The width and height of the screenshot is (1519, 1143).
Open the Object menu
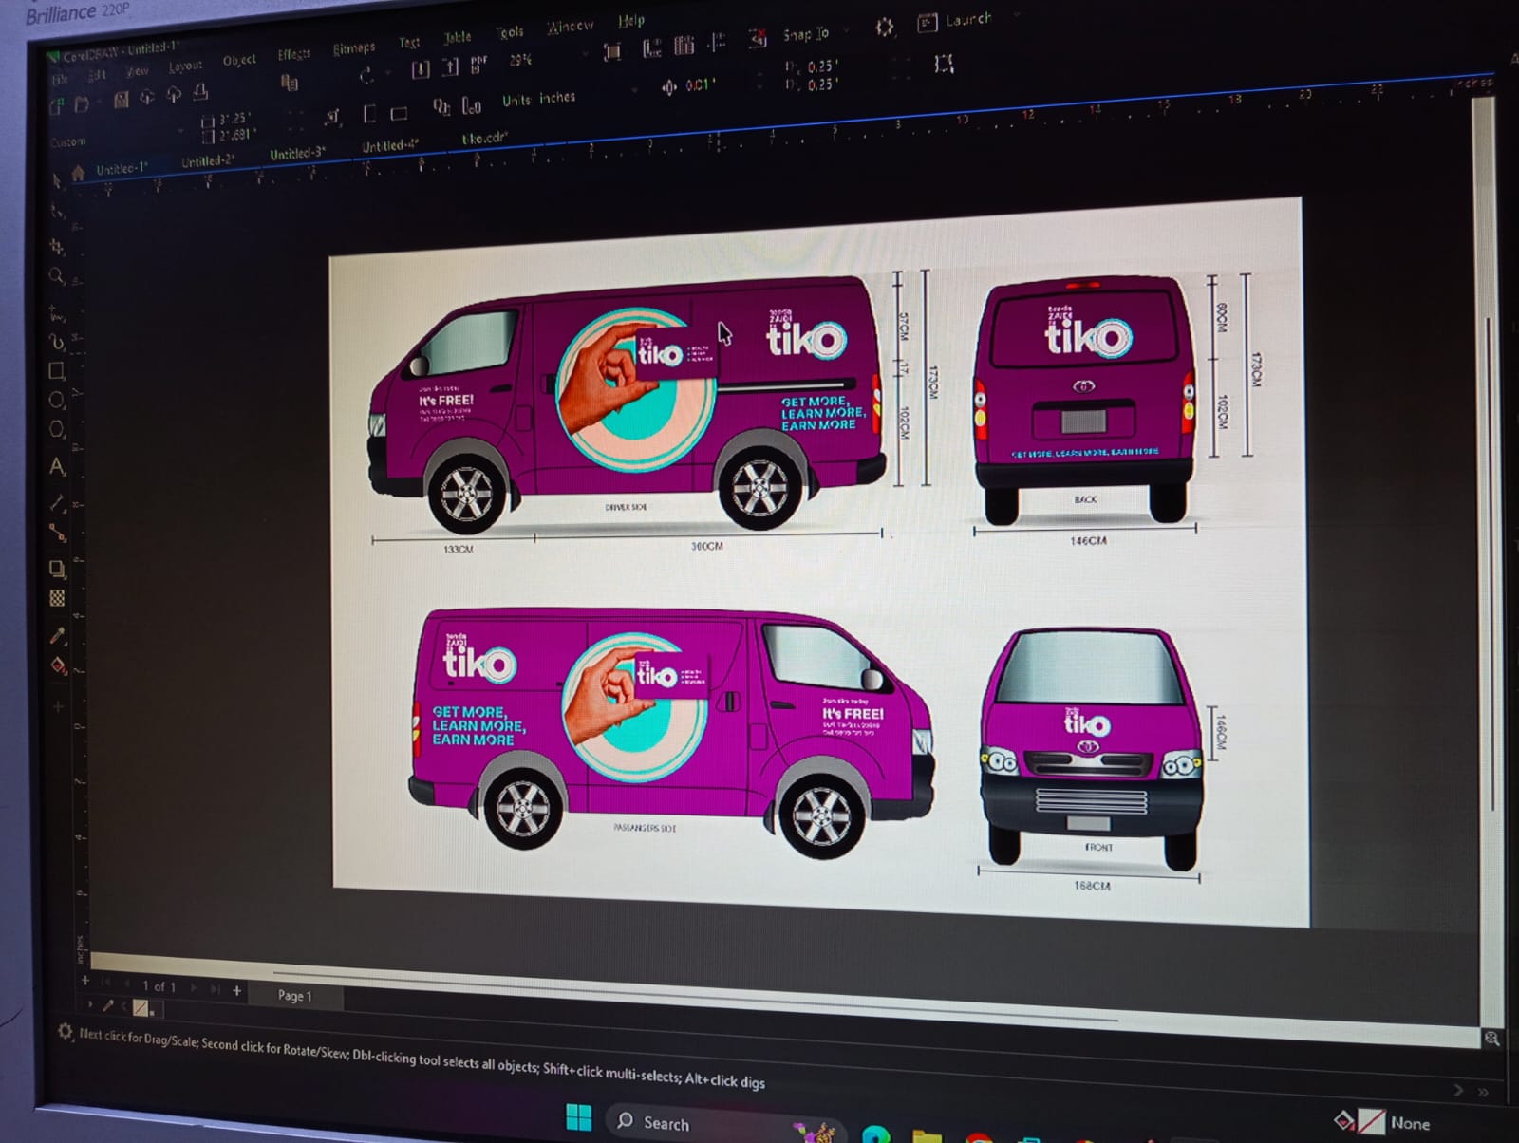[x=239, y=60]
